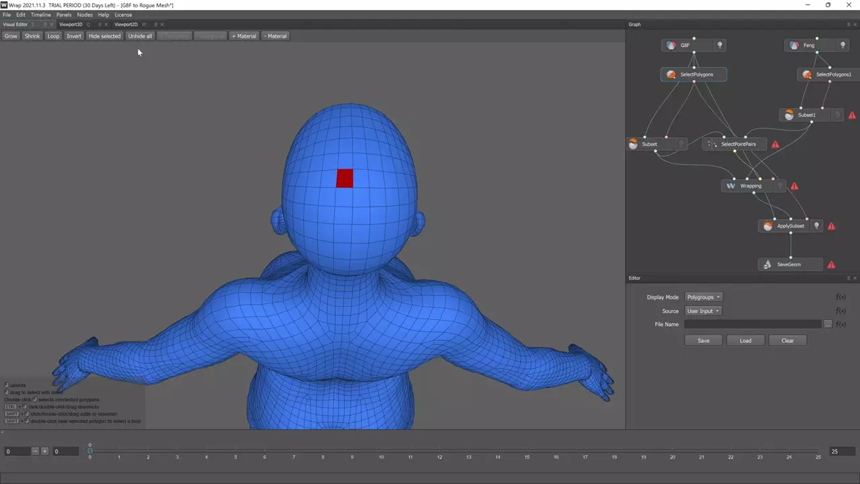The image size is (860, 484).
Task: Click the SelectPolygons1 node icon
Action: click(x=807, y=75)
